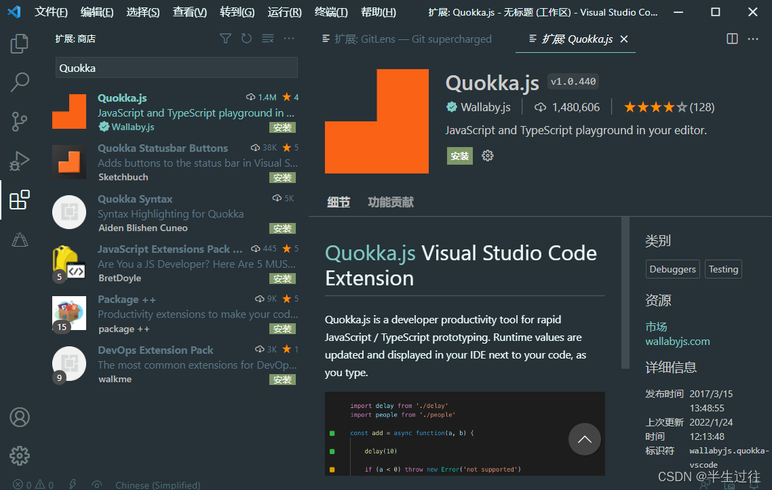Open the 选择(S) menu

click(x=142, y=12)
